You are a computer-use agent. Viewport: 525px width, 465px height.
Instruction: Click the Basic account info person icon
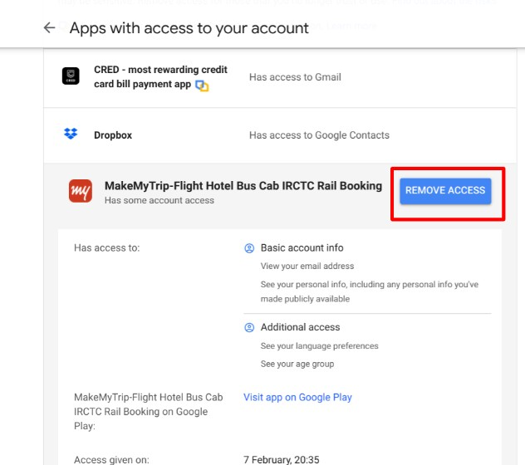click(x=249, y=248)
